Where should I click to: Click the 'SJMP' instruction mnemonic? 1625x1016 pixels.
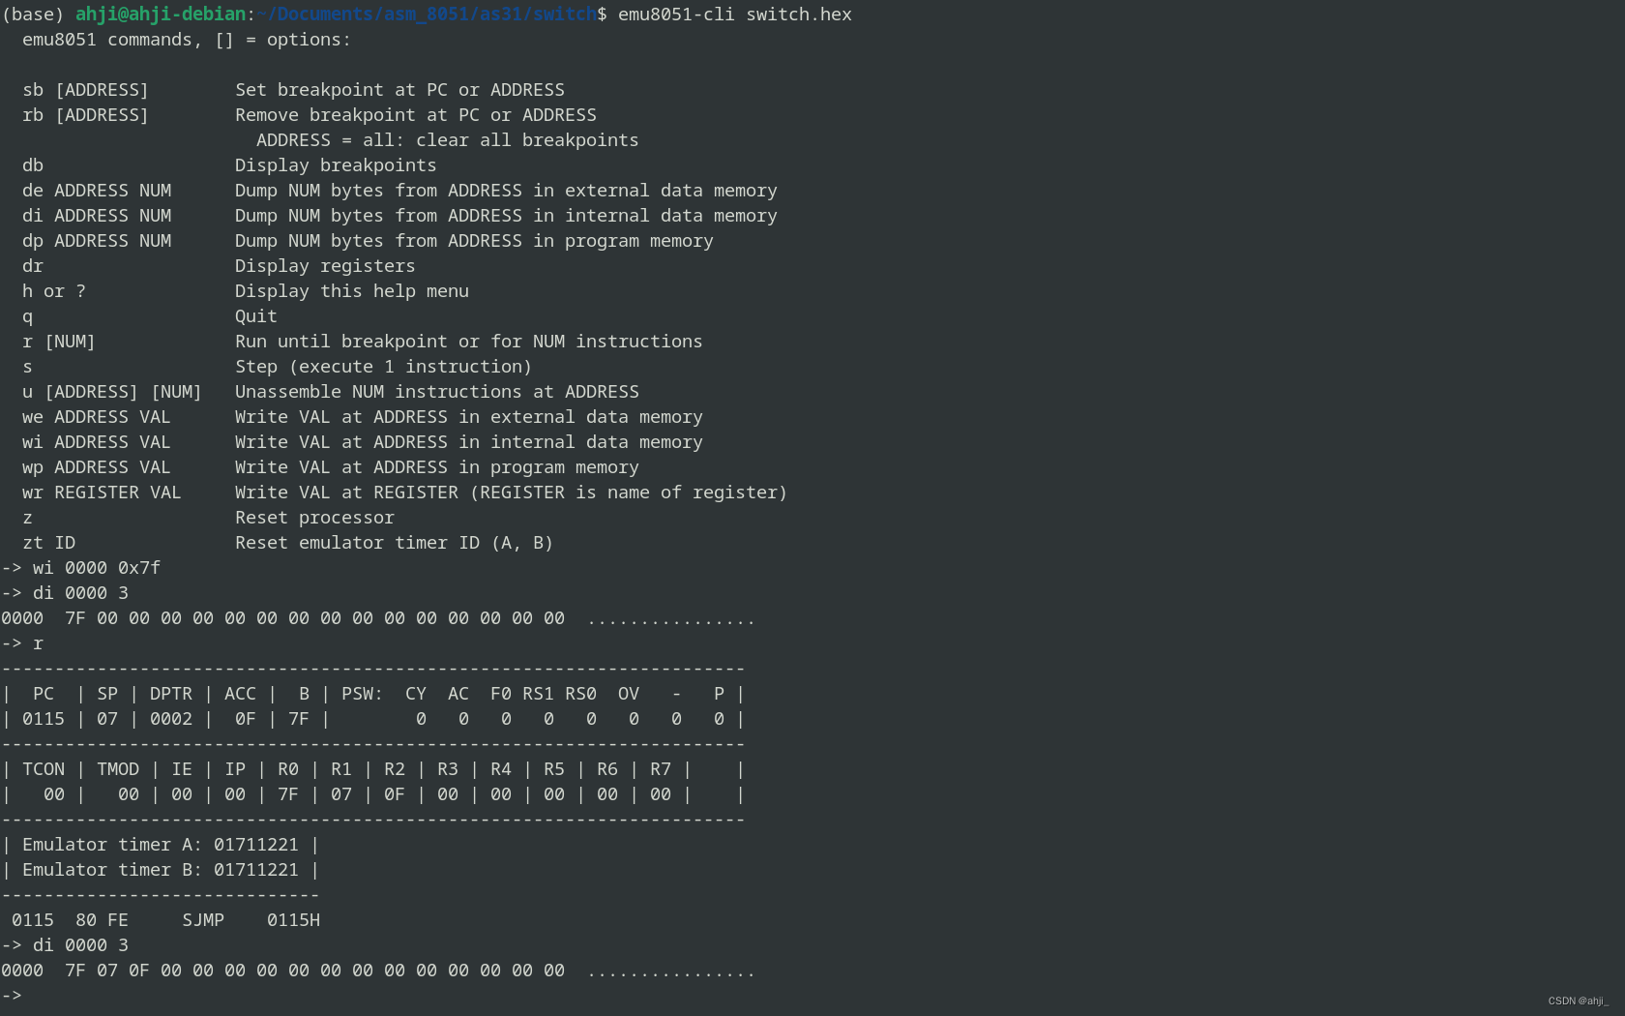pyautogui.click(x=203, y=920)
